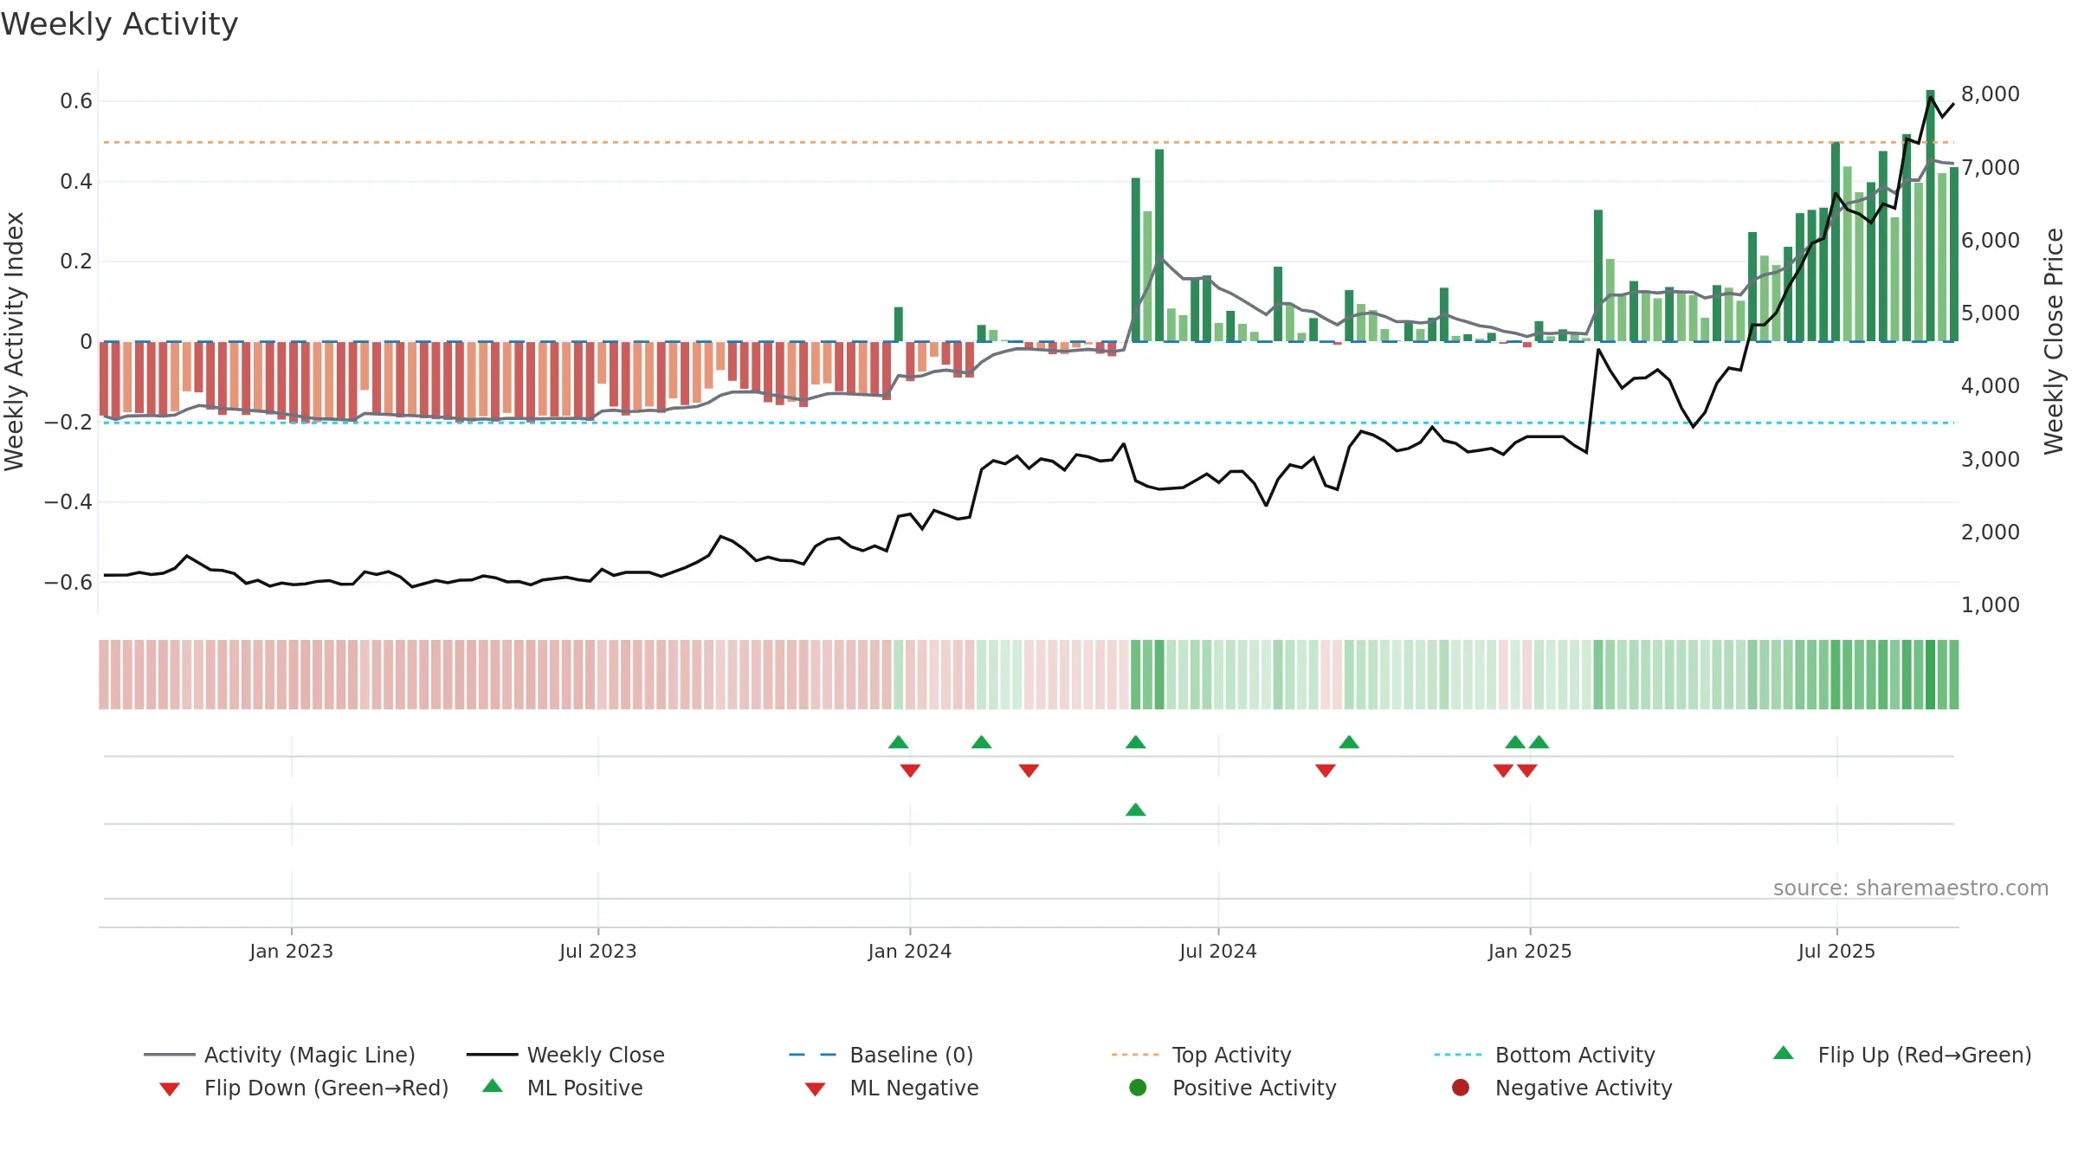The image size is (2078, 1169).
Task: Toggle Flip Up (Red→Green) legend entry
Action: click(x=1901, y=1055)
